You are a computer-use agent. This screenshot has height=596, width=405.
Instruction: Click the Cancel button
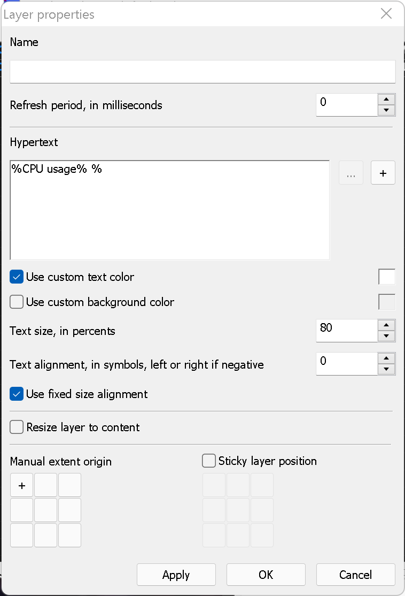[x=355, y=575]
